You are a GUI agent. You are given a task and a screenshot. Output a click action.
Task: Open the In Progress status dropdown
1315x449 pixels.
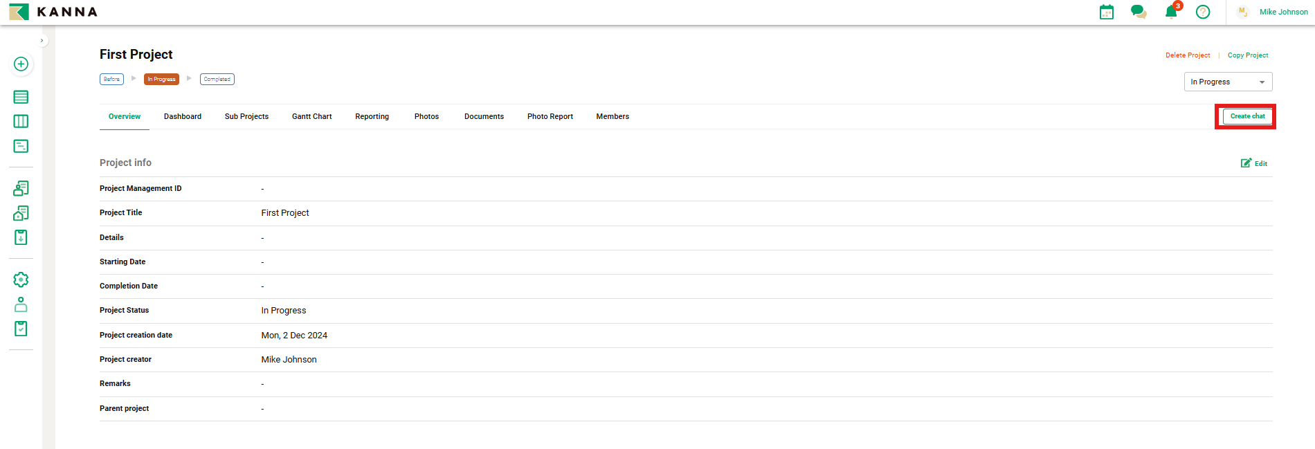1227,82
